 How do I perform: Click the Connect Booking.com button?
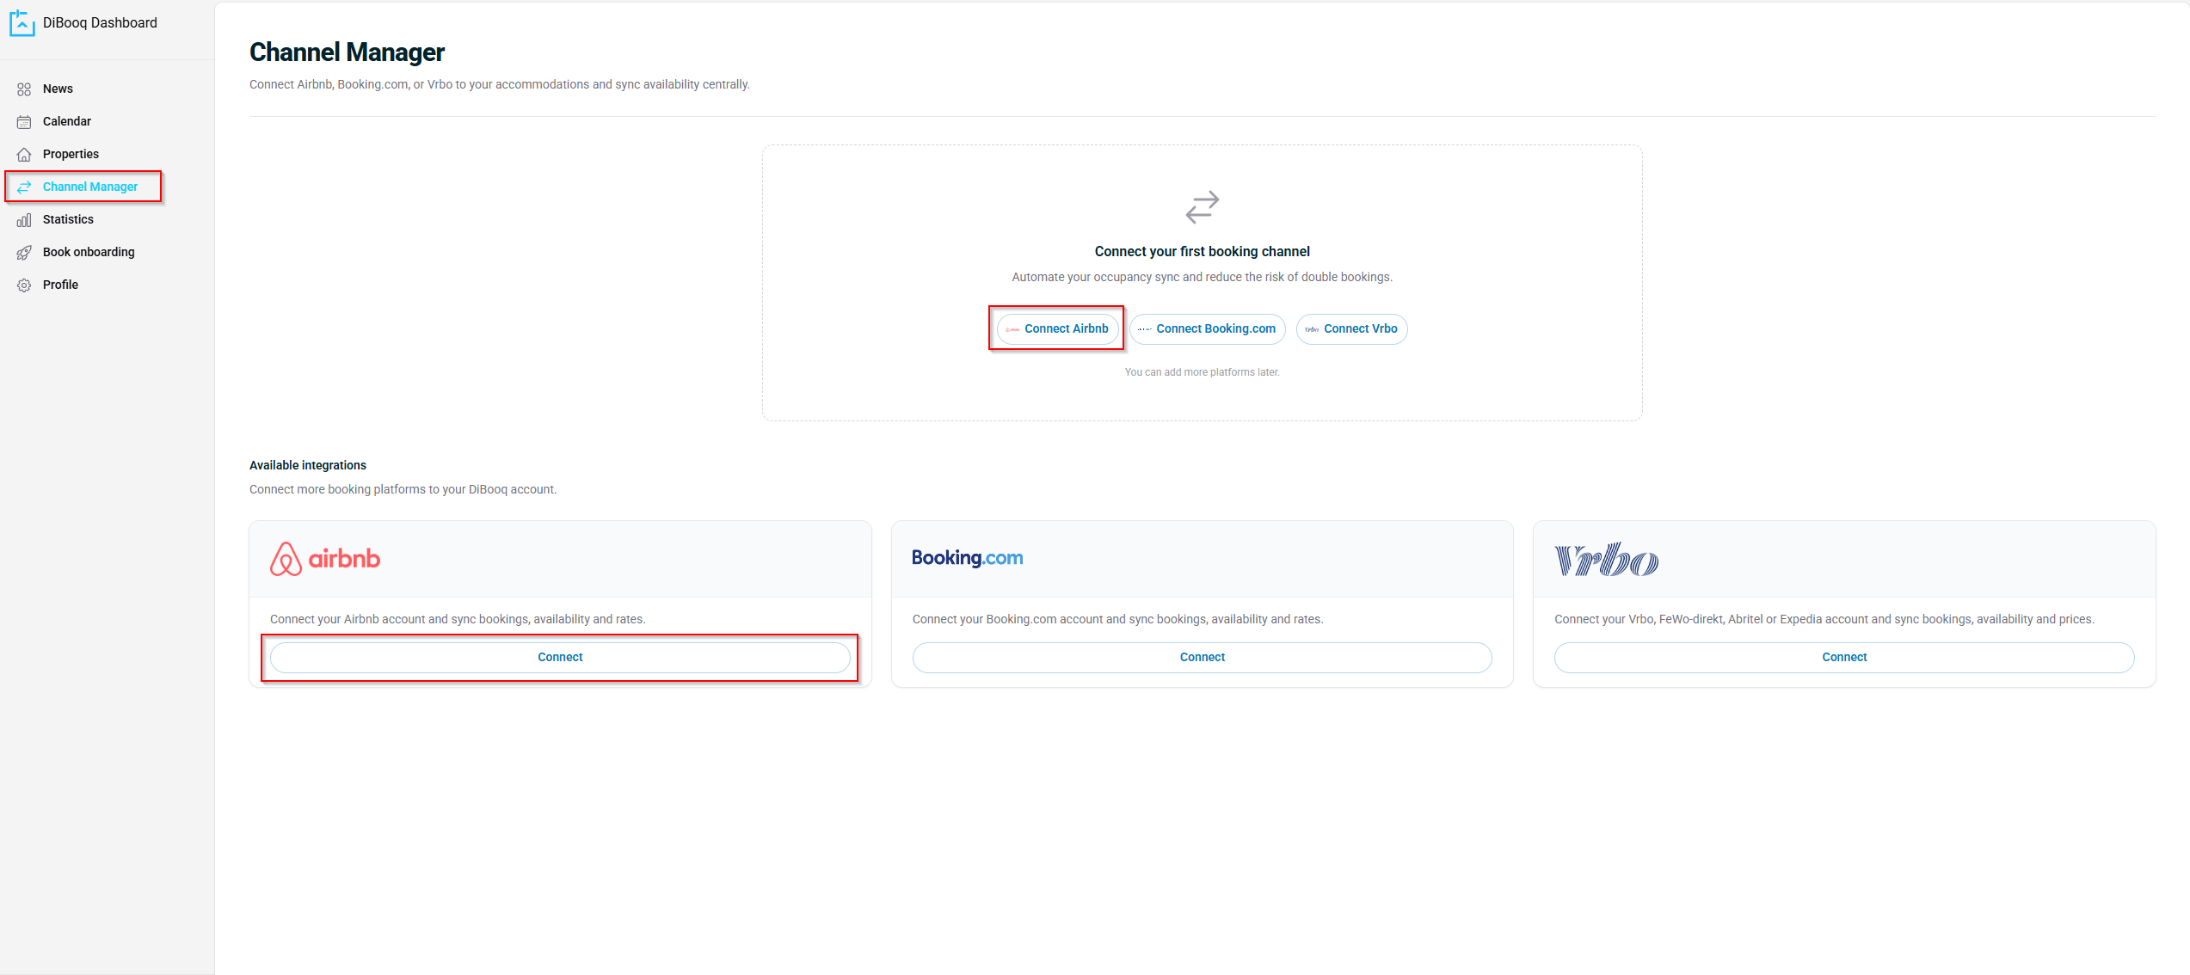(x=1208, y=329)
